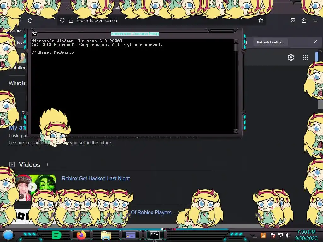Open the Google apps grid icon
The height and width of the screenshot is (242, 323).
[x=305, y=57]
